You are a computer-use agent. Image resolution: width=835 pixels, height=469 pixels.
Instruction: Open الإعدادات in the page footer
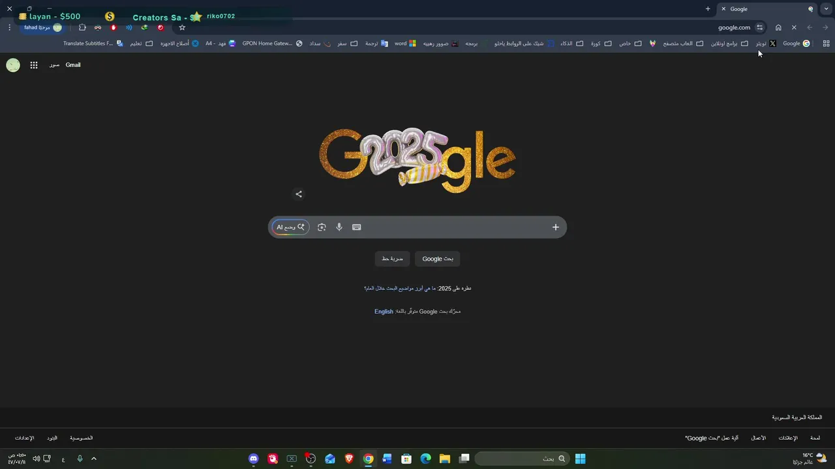coord(25,438)
